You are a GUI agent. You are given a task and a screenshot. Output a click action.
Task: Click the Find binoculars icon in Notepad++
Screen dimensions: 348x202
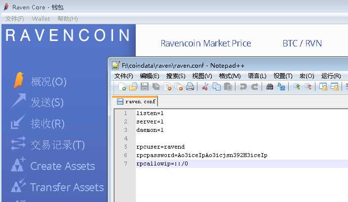pyautogui.click(x=270, y=86)
